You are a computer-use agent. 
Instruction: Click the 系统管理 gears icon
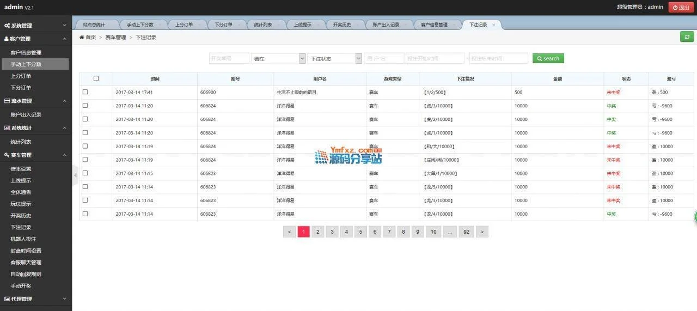(x=7, y=26)
